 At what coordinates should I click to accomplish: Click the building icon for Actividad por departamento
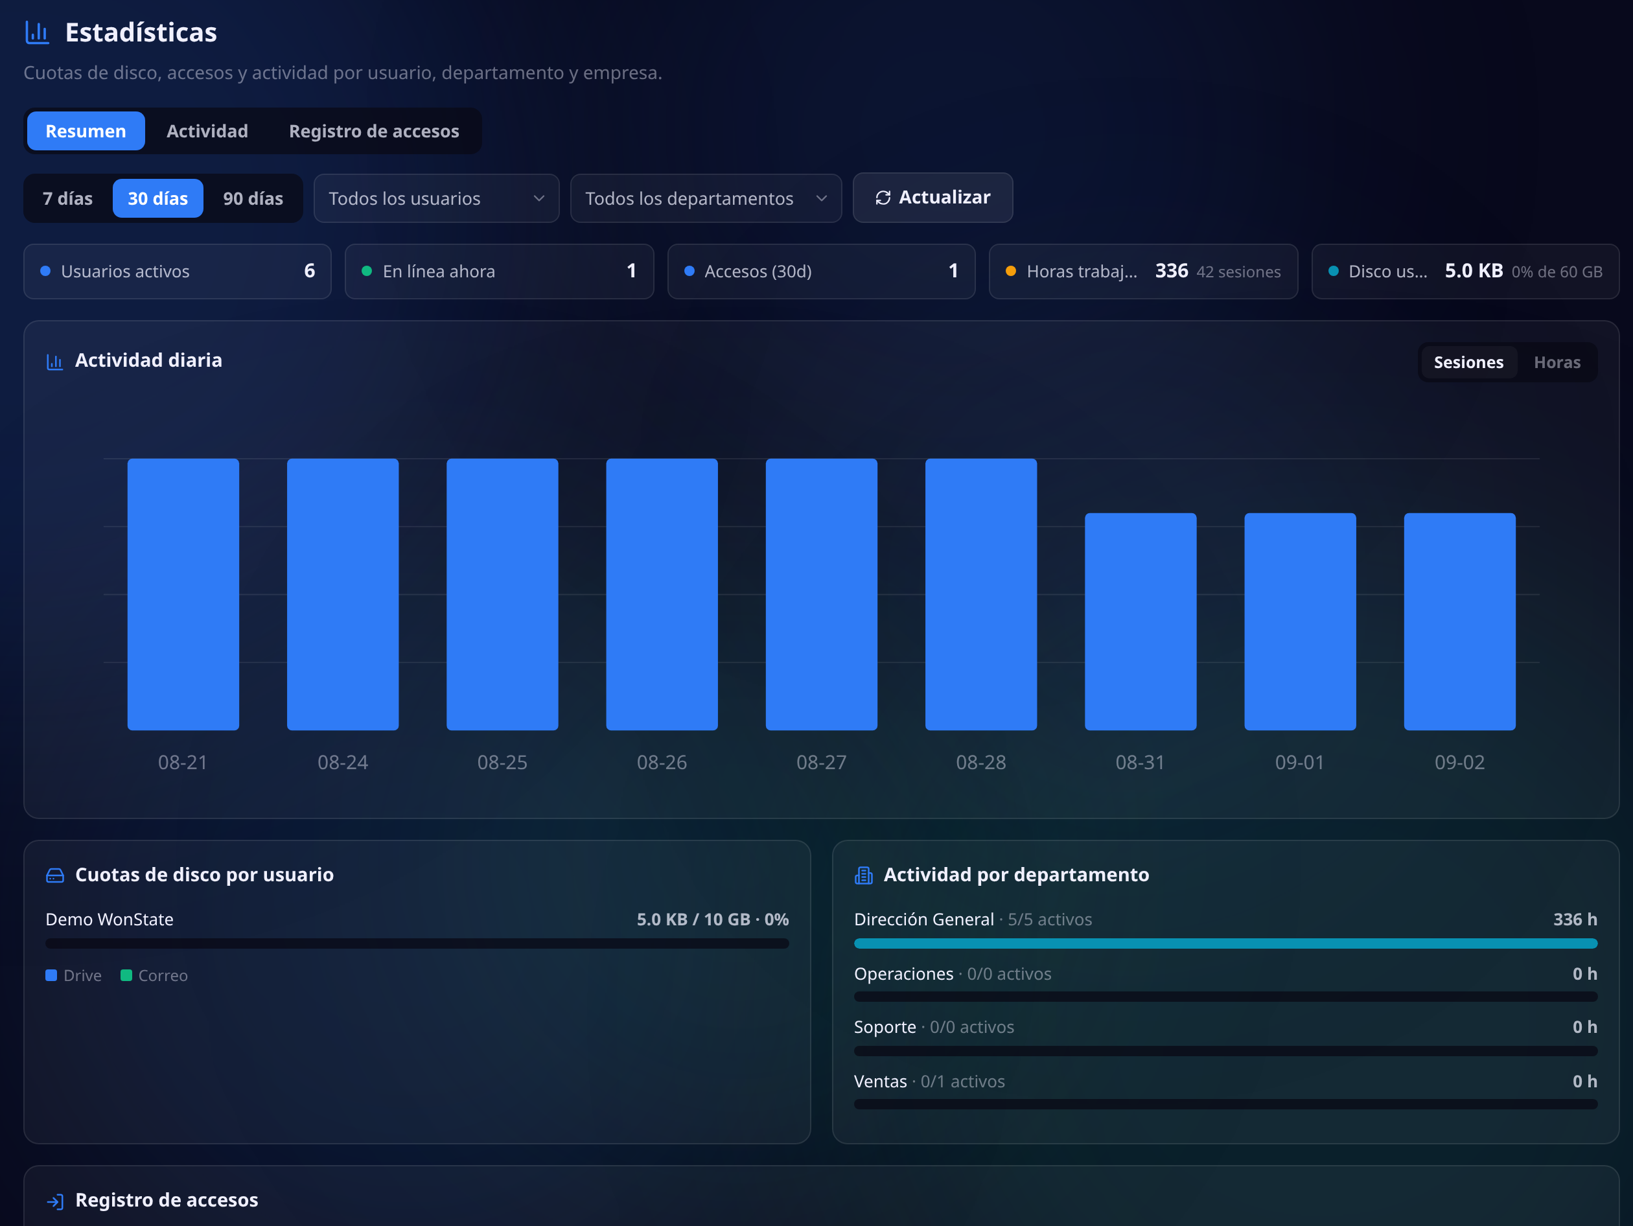click(863, 875)
